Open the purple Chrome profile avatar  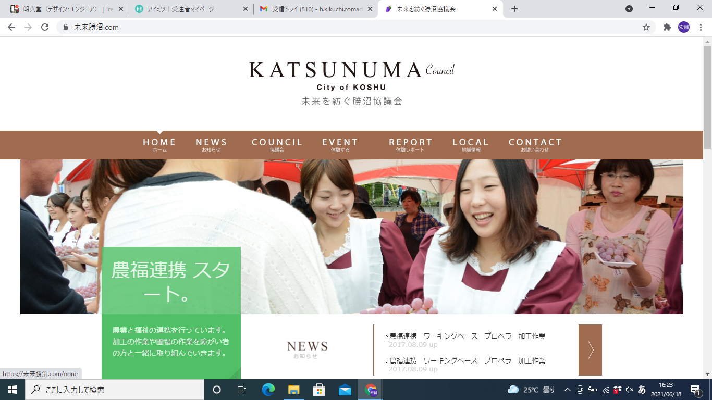pyautogui.click(x=683, y=27)
